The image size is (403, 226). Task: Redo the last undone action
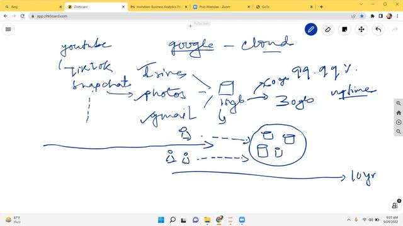coord(395,30)
